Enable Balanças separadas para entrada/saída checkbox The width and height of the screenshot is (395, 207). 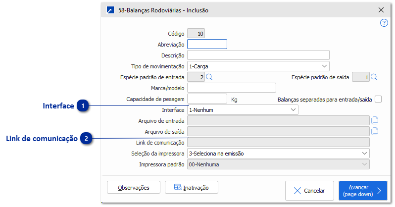379,99
